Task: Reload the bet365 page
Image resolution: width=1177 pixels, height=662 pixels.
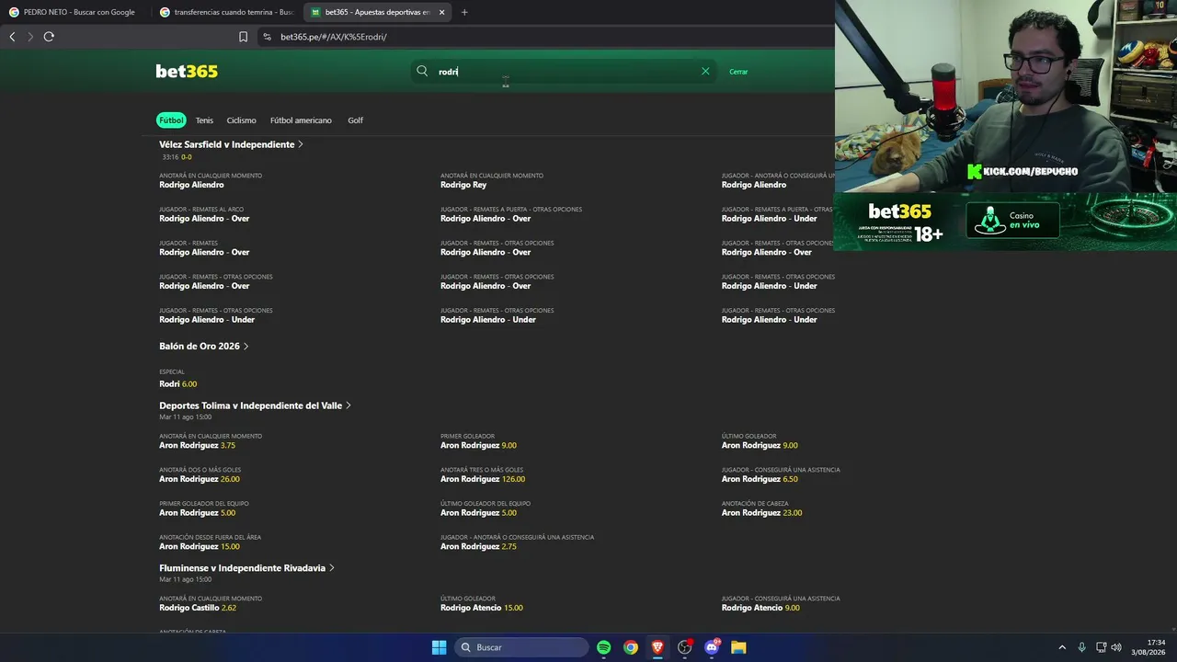Action: [x=49, y=37]
